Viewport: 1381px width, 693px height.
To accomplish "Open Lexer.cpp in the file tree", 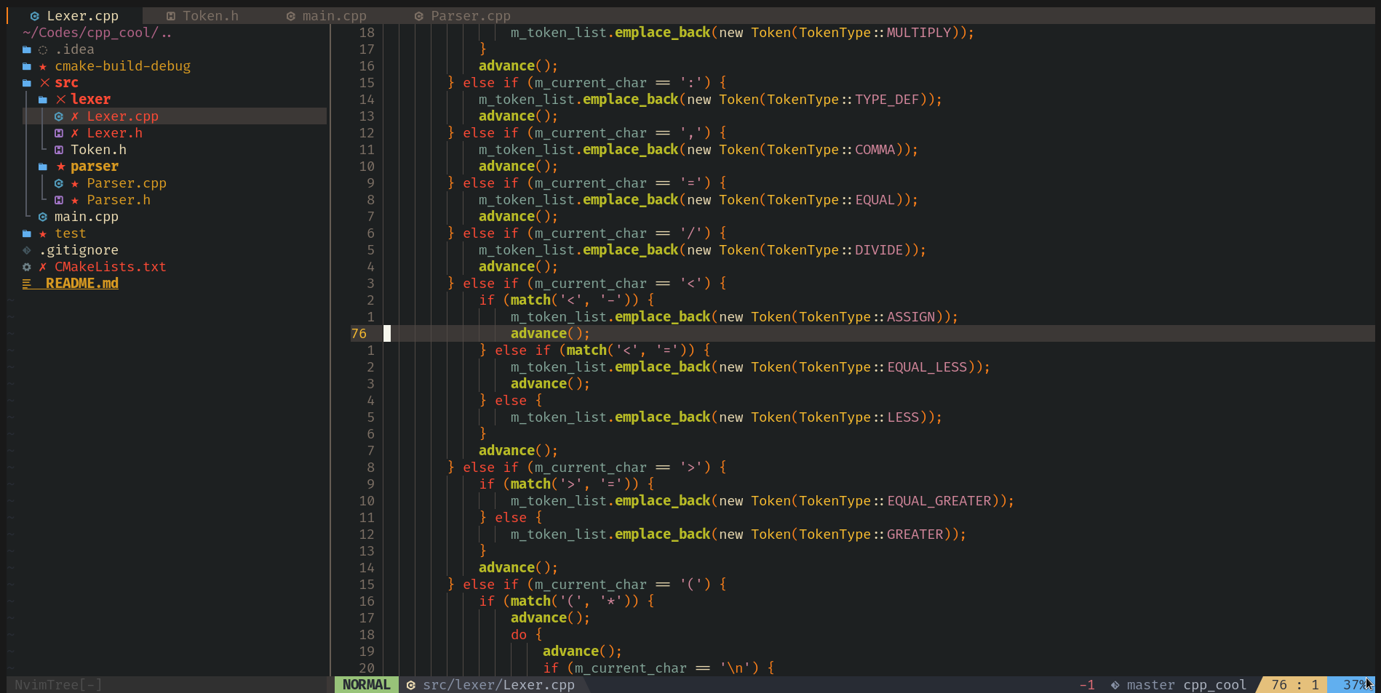I will (122, 116).
